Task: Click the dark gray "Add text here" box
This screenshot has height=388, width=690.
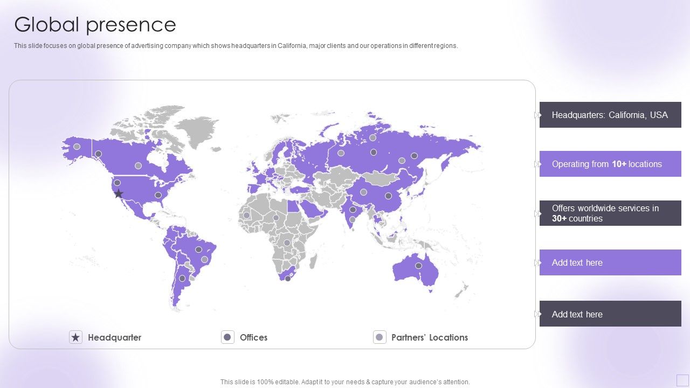Action: pyautogui.click(x=610, y=314)
